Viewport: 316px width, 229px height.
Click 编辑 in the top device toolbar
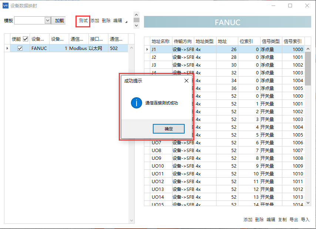point(118,21)
